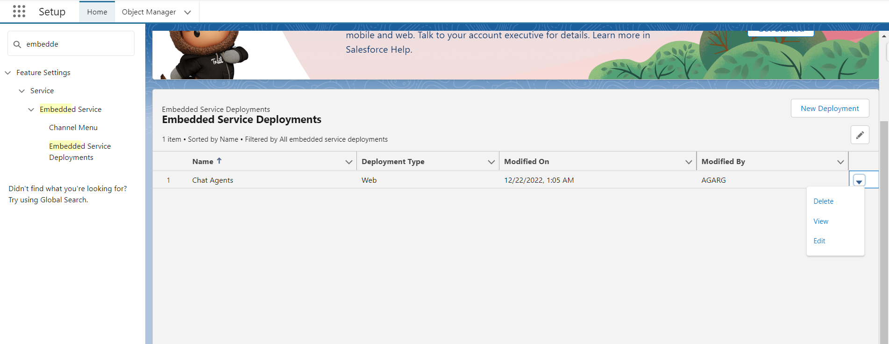
Task: Collapse the Embedded Service tree node
Action: click(x=31, y=110)
